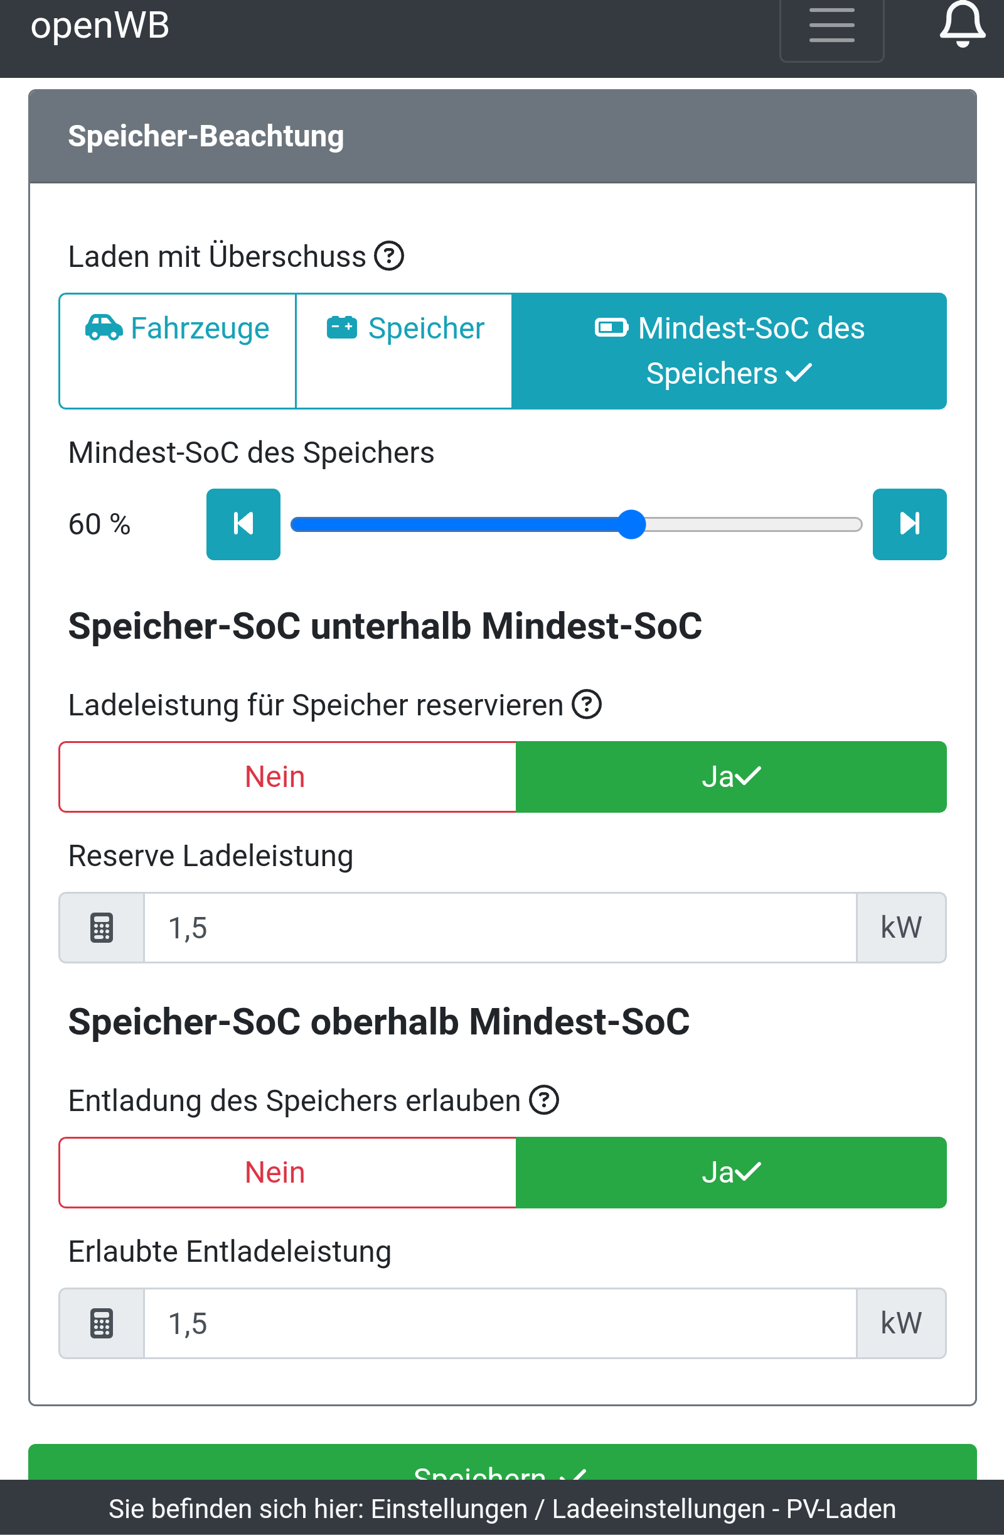
Task: Open help for Ladeleistung für Speicher reservieren
Action: point(587,704)
